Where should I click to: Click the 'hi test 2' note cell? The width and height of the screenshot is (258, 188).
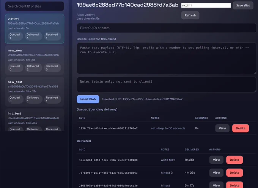[167, 172]
